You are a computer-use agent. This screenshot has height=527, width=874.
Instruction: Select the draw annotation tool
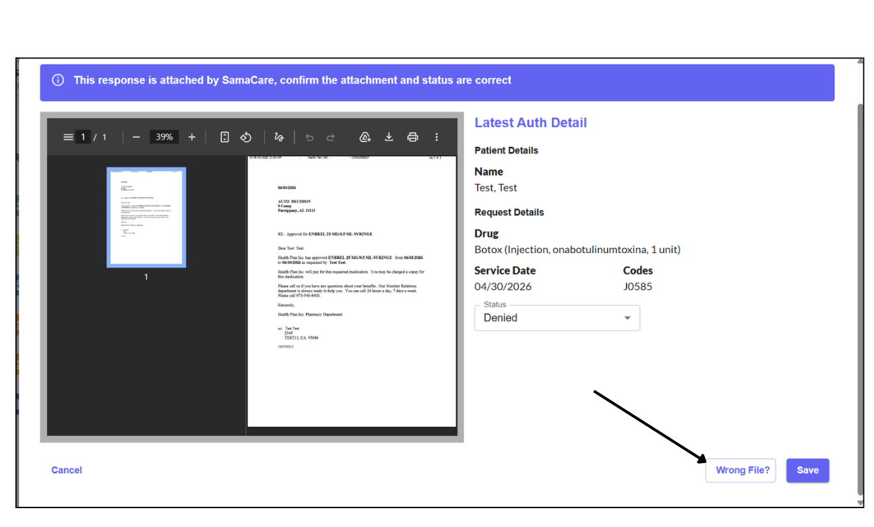click(279, 137)
